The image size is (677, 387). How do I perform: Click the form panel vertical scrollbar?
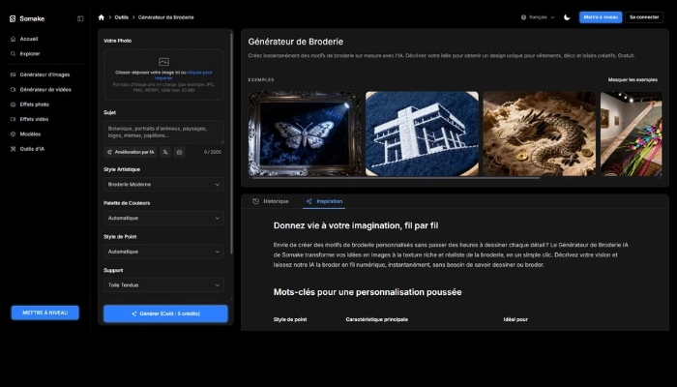(x=232, y=142)
